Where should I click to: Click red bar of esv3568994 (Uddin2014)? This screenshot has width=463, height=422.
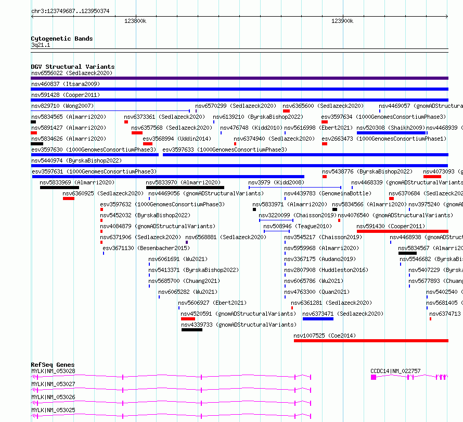(148, 144)
